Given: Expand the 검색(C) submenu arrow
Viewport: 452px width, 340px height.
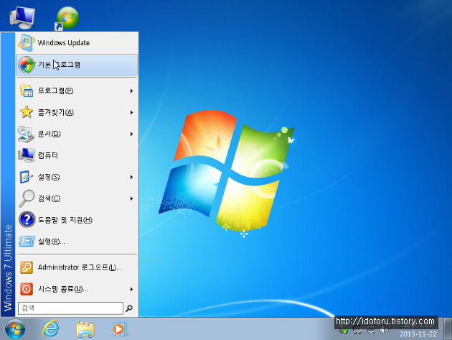Looking at the screenshot, I should coord(131,198).
